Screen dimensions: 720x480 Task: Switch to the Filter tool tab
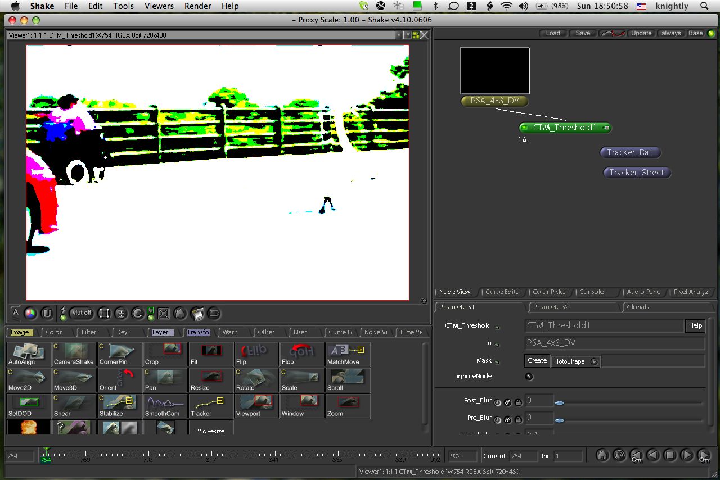(x=89, y=332)
